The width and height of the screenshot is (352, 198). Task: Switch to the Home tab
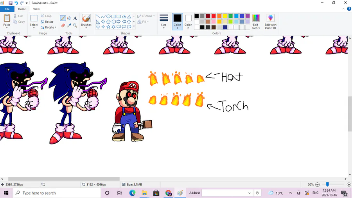[22, 9]
